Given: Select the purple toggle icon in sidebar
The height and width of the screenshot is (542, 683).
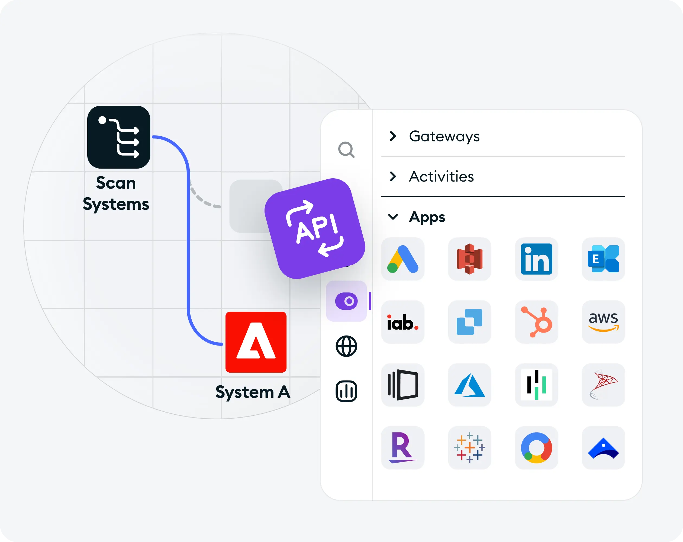Looking at the screenshot, I should tap(346, 301).
